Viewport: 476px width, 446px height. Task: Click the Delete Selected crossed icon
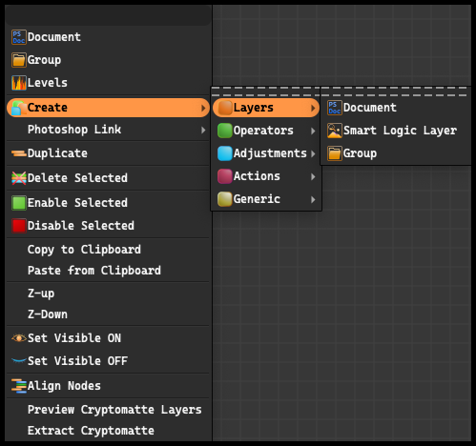click(19, 178)
